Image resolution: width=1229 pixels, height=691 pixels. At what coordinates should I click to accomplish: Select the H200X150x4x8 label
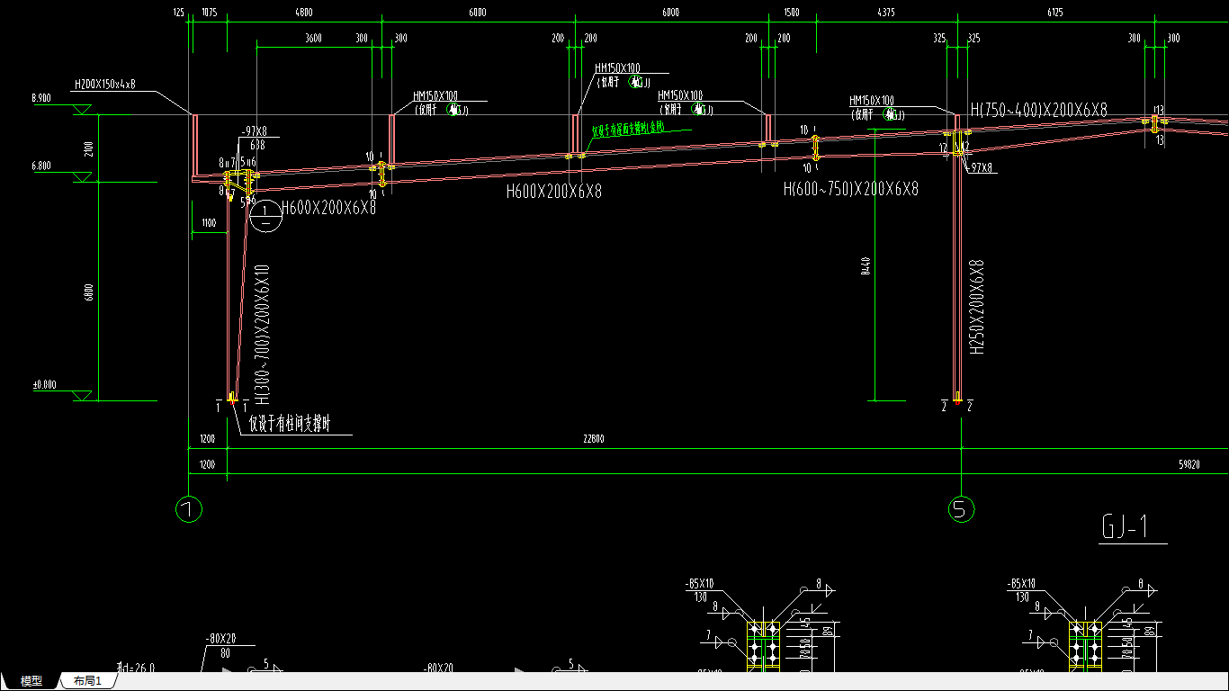pos(104,84)
